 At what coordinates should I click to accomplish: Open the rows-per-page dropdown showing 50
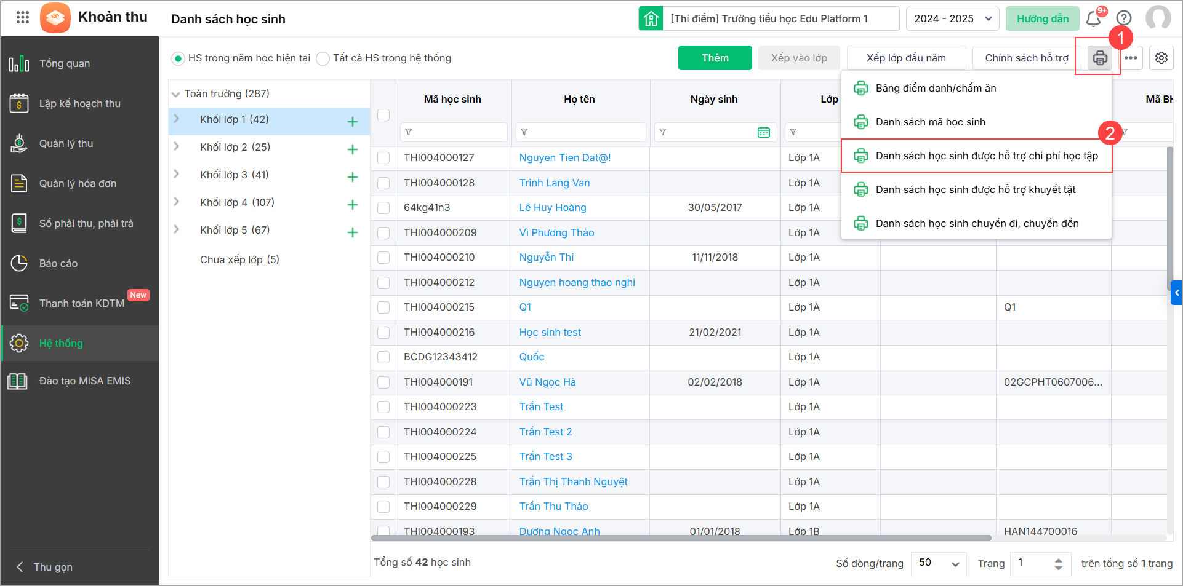pos(939,563)
